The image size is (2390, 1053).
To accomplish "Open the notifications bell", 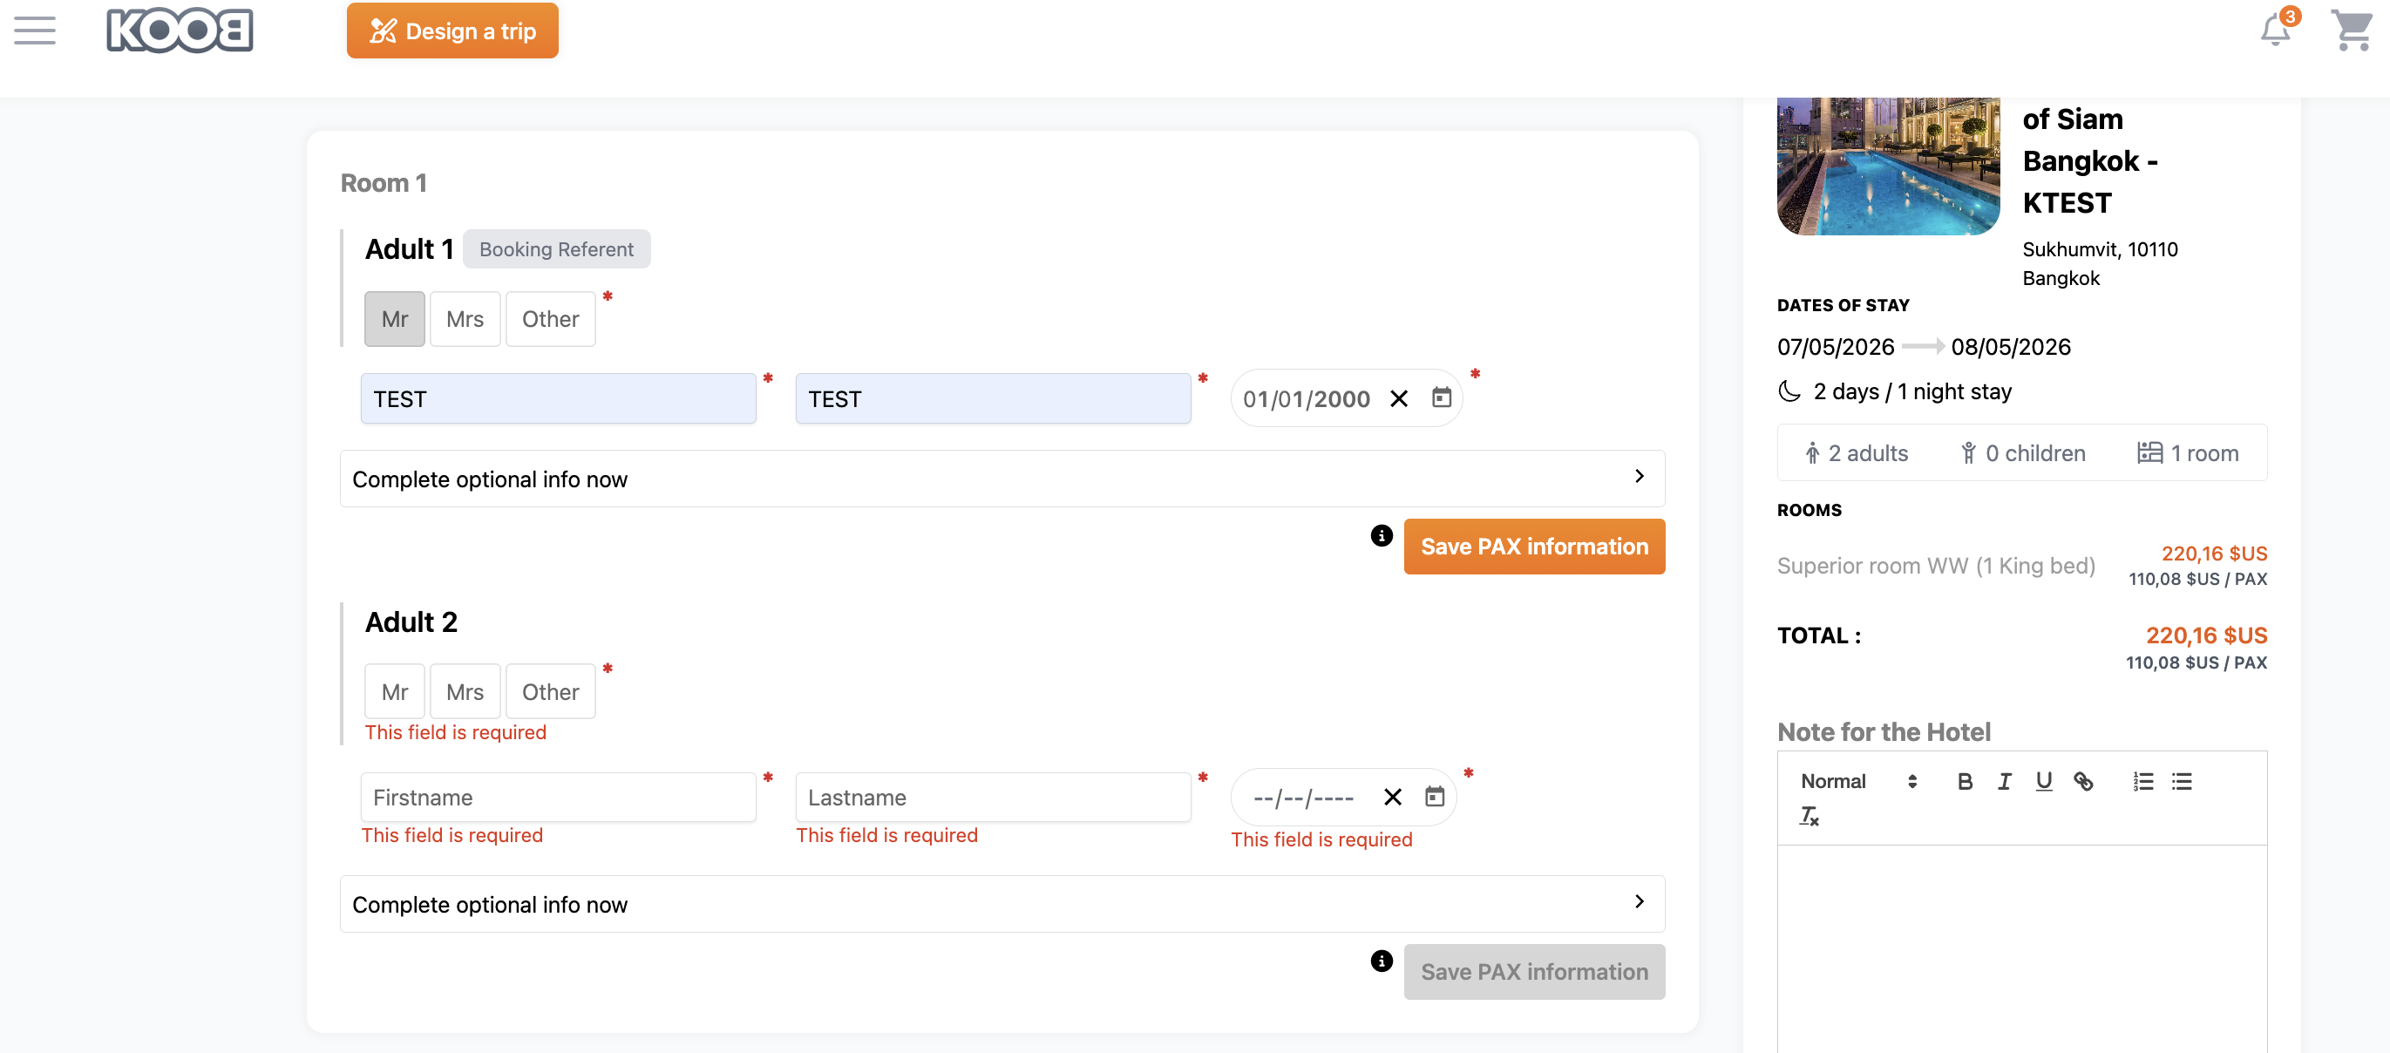I will pos(2274,30).
